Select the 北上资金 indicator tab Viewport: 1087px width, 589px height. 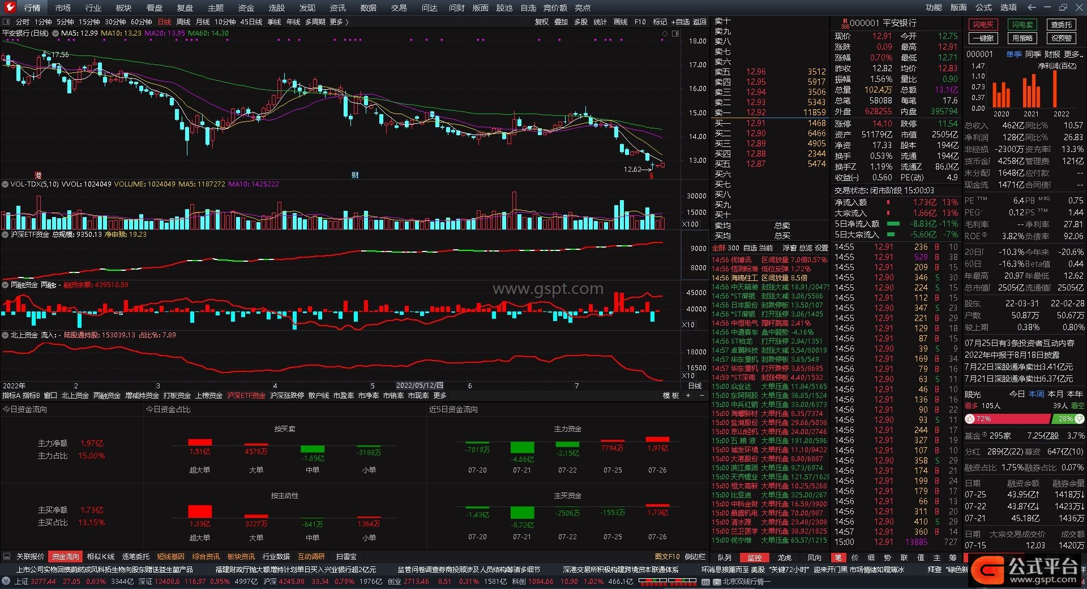tap(75, 396)
